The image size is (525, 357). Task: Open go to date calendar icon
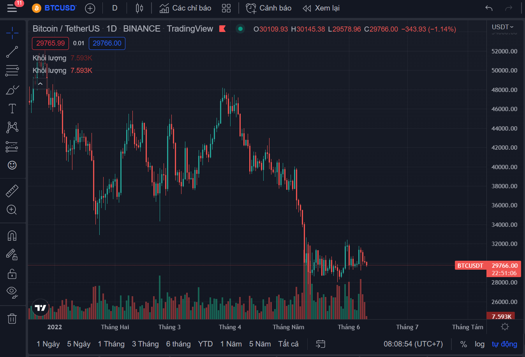click(321, 344)
